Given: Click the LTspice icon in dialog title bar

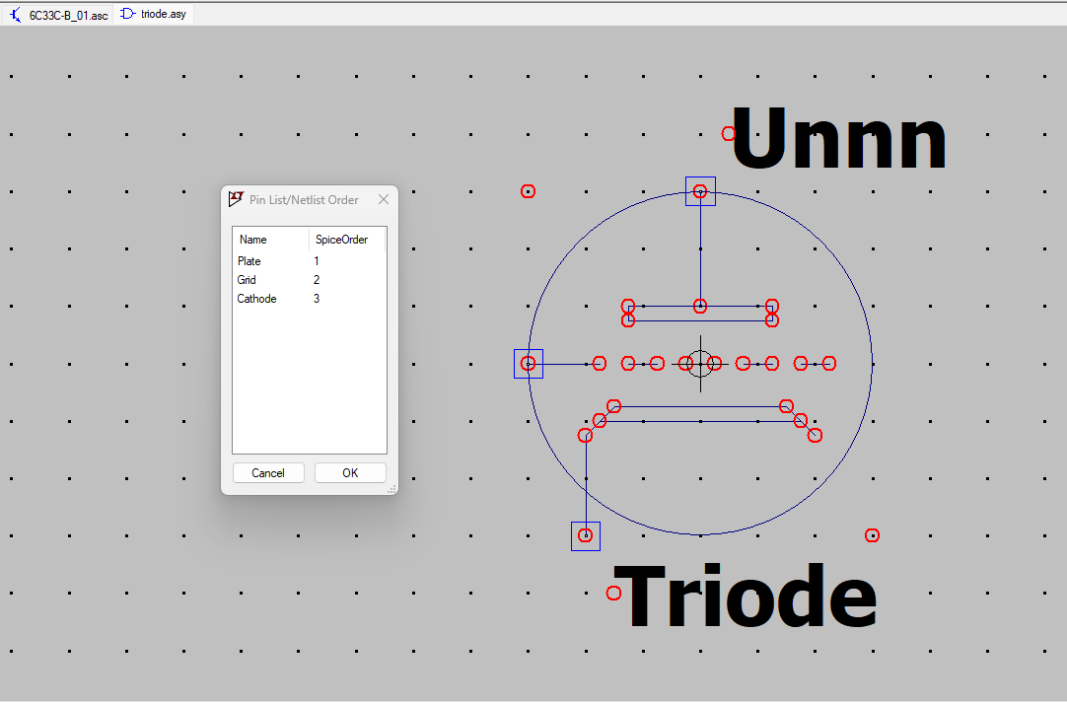Looking at the screenshot, I should [x=236, y=199].
